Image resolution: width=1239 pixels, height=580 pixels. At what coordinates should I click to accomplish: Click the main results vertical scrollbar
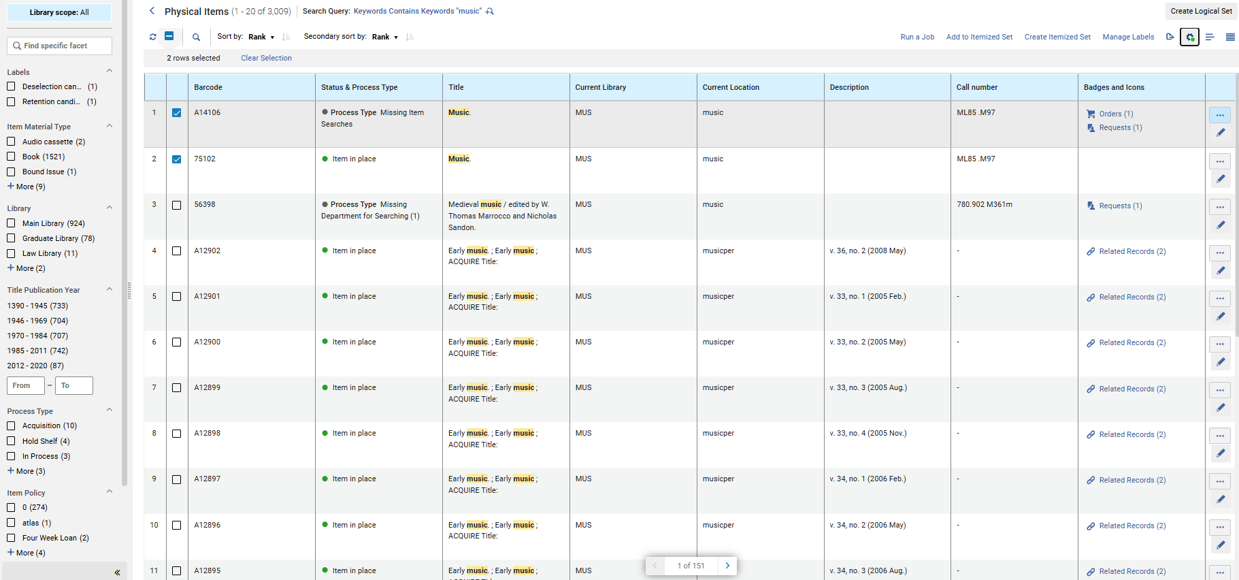coord(1237,204)
